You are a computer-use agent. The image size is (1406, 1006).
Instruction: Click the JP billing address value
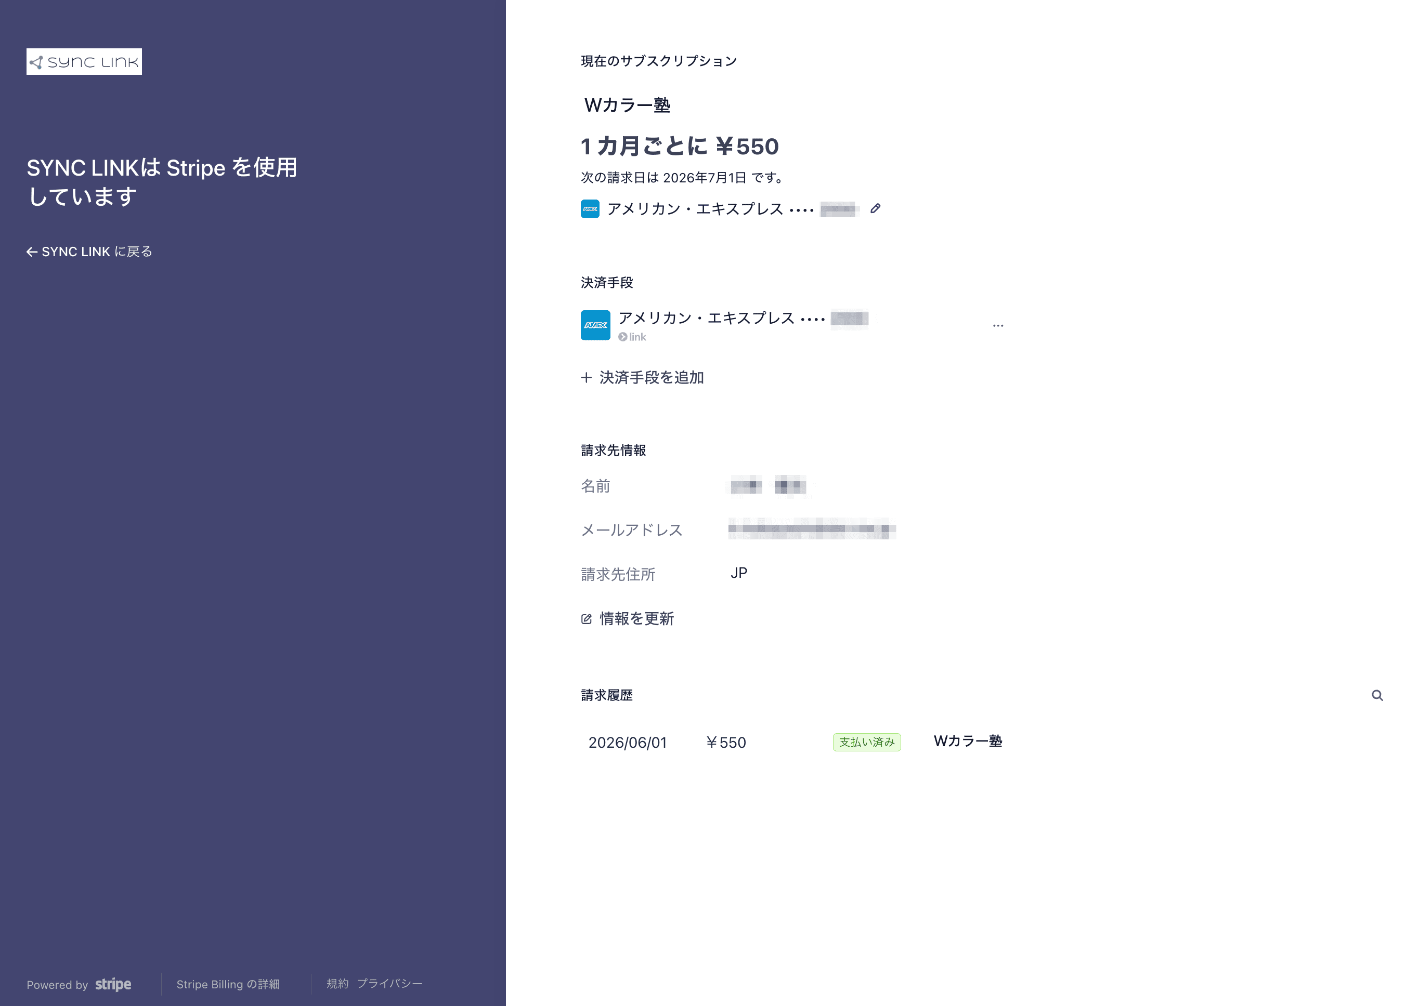[x=738, y=573]
